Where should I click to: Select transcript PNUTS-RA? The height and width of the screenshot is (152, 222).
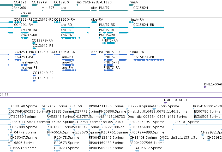click(109, 43)
